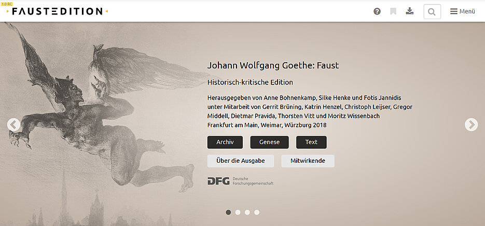
Task: Click the download icon in header
Action: pos(410,11)
